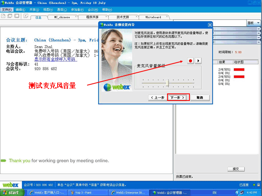The height and width of the screenshot is (196, 262).
Task: Switch to the 技术支持 tab
Action: (123, 17)
